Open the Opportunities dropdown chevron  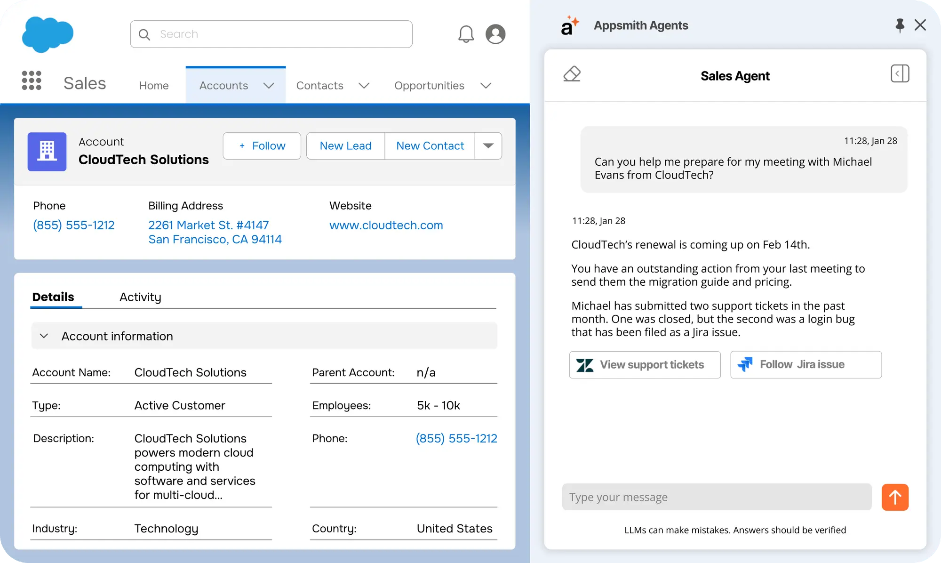[486, 86]
